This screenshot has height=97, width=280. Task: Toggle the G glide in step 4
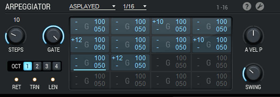(209, 26)
